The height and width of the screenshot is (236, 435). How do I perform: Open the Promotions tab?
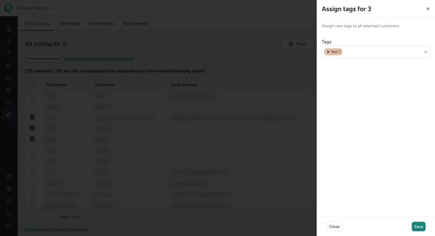[101, 23]
